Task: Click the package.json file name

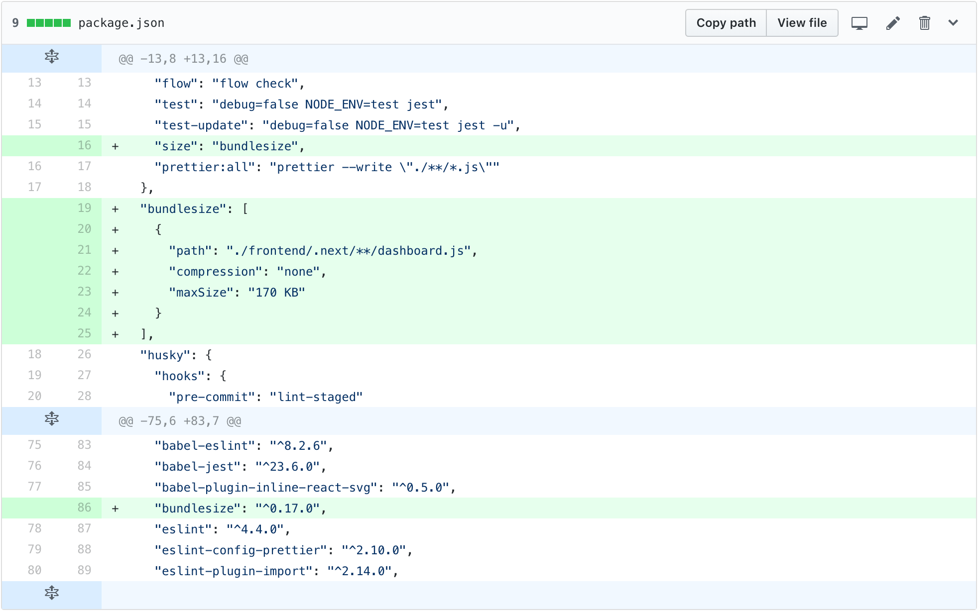Action: tap(121, 23)
